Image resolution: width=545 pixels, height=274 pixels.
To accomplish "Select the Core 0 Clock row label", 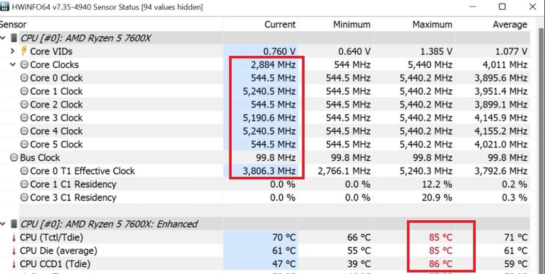I will tap(56, 78).
